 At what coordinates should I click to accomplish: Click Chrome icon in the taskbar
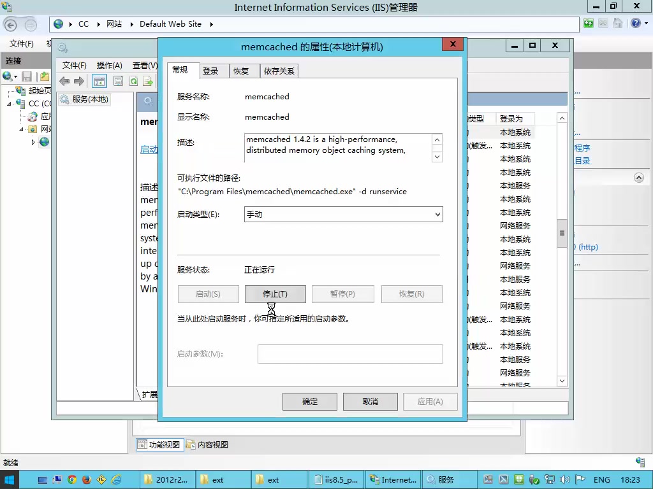(x=72, y=479)
